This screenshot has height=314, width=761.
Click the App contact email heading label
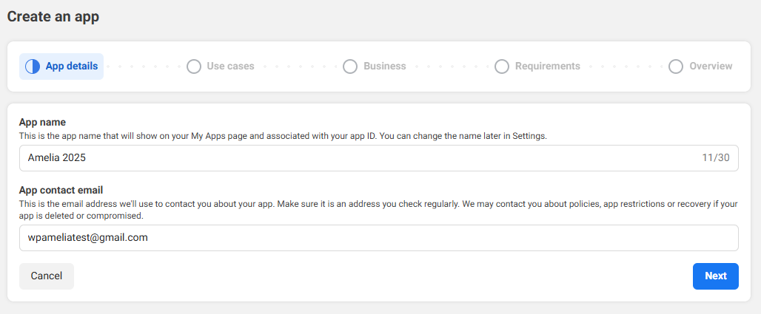pyautogui.click(x=61, y=190)
